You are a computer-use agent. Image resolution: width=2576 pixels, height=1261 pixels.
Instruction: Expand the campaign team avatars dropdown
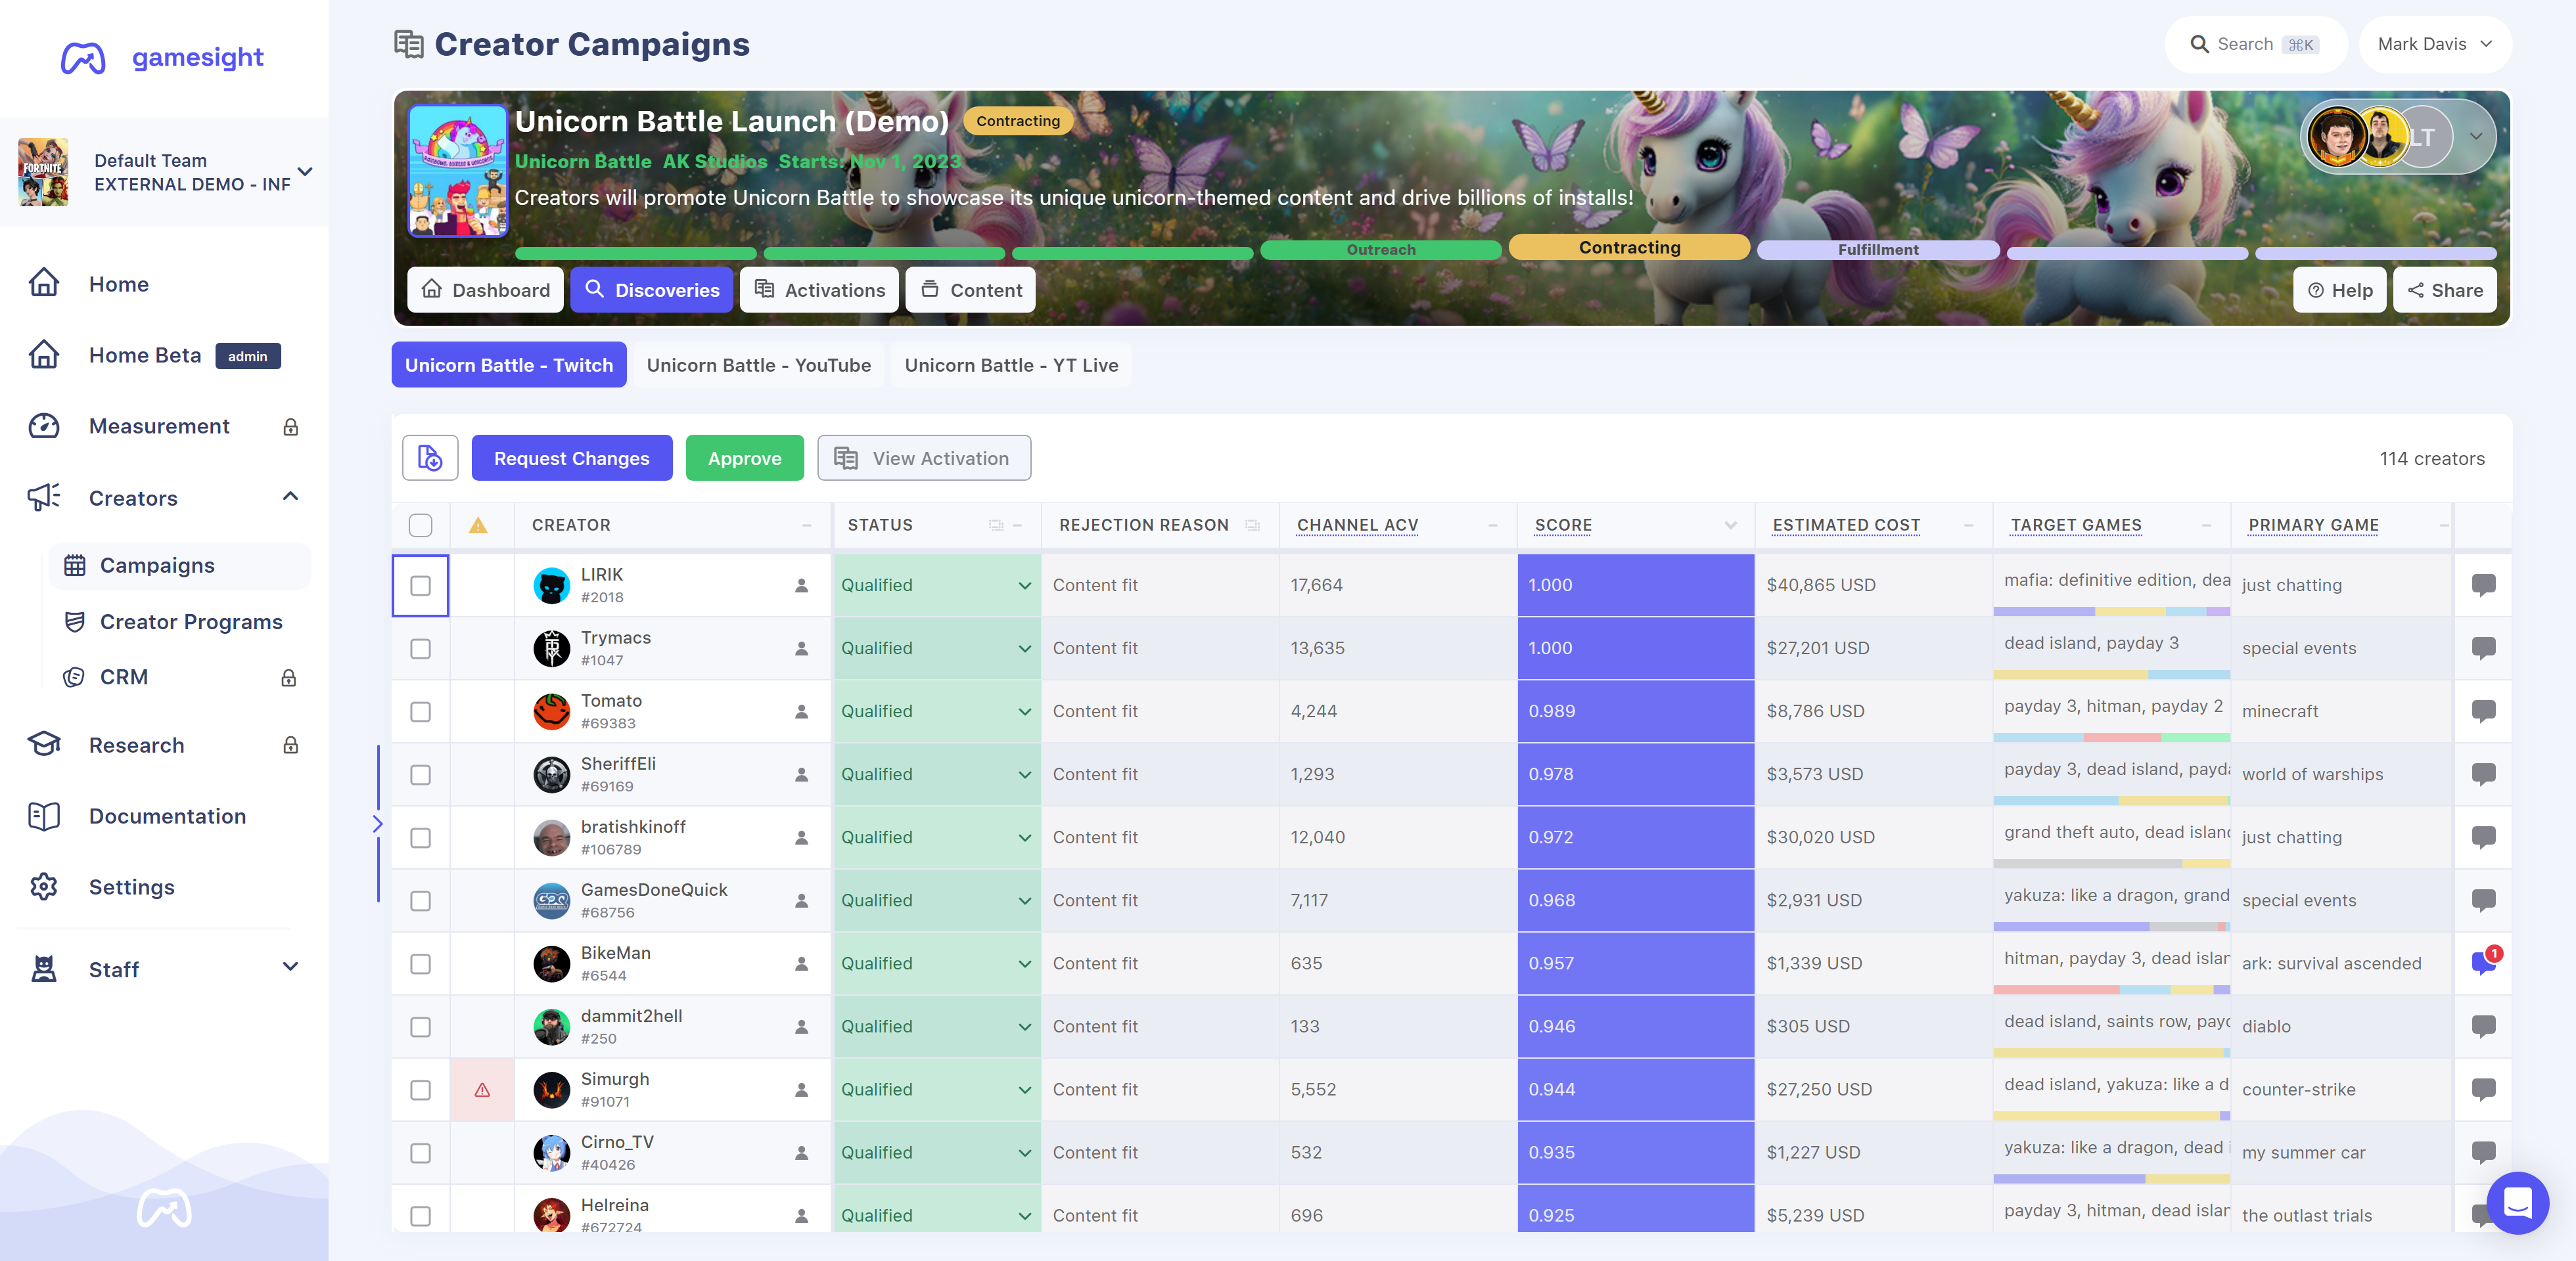[2475, 137]
